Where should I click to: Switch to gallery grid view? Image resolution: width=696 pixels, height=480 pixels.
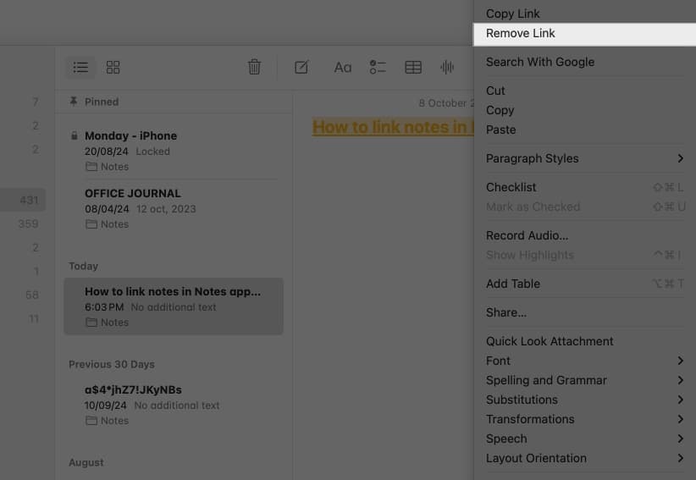[113, 68]
